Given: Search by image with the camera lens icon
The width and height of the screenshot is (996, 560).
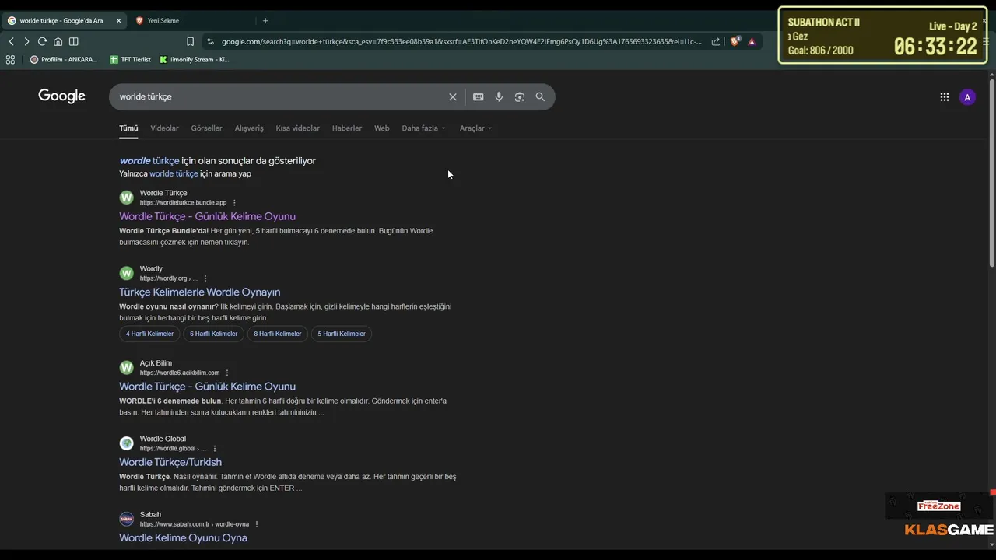Looking at the screenshot, I should [520, 96].
